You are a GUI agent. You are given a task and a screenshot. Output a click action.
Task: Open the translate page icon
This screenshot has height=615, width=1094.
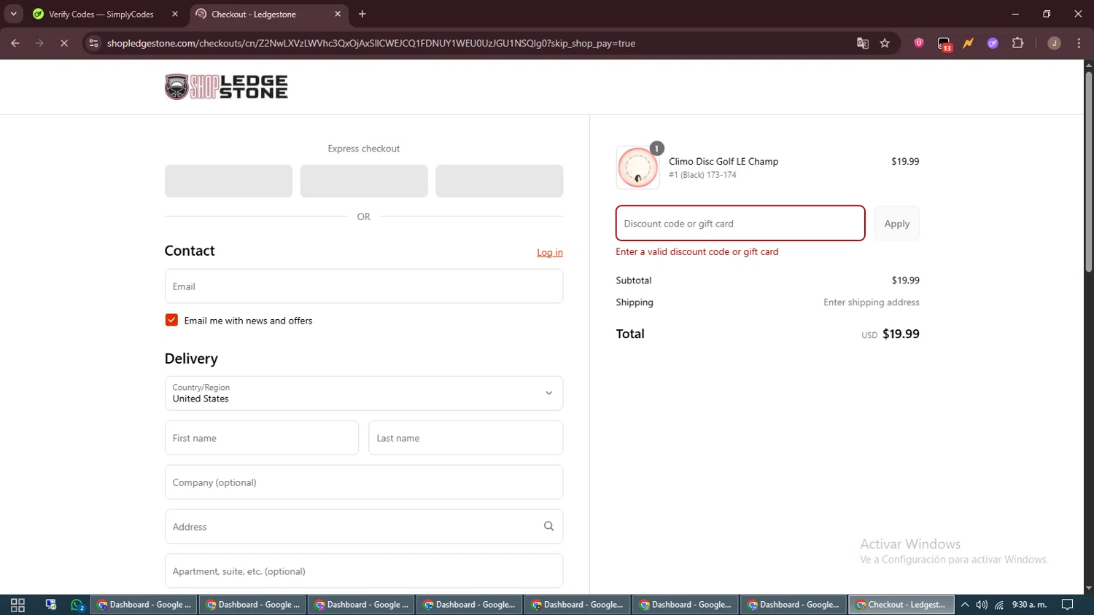(863, 43)
